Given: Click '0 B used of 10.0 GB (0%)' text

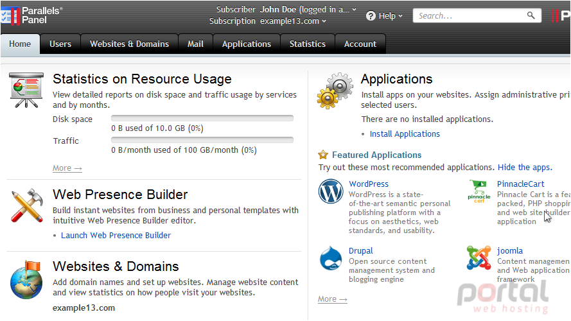Looking at the screenshot, I should 157,128.
